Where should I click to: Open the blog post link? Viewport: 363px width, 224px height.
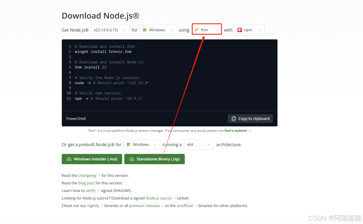tap(86, 183)
